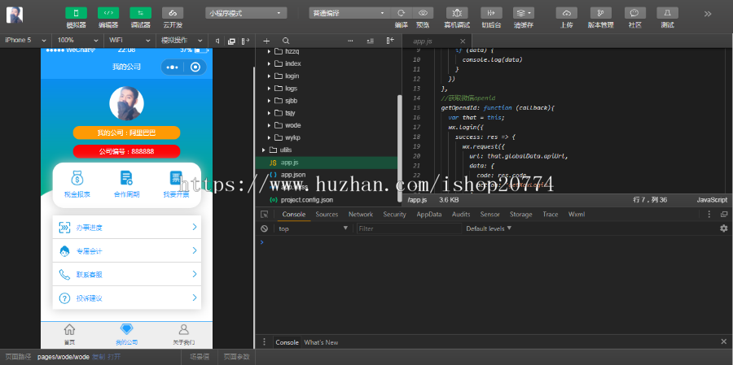Screen dimensions: 733x365
Task: Tap 首页 home tab in simulator
Action: [x=69, y=333]
